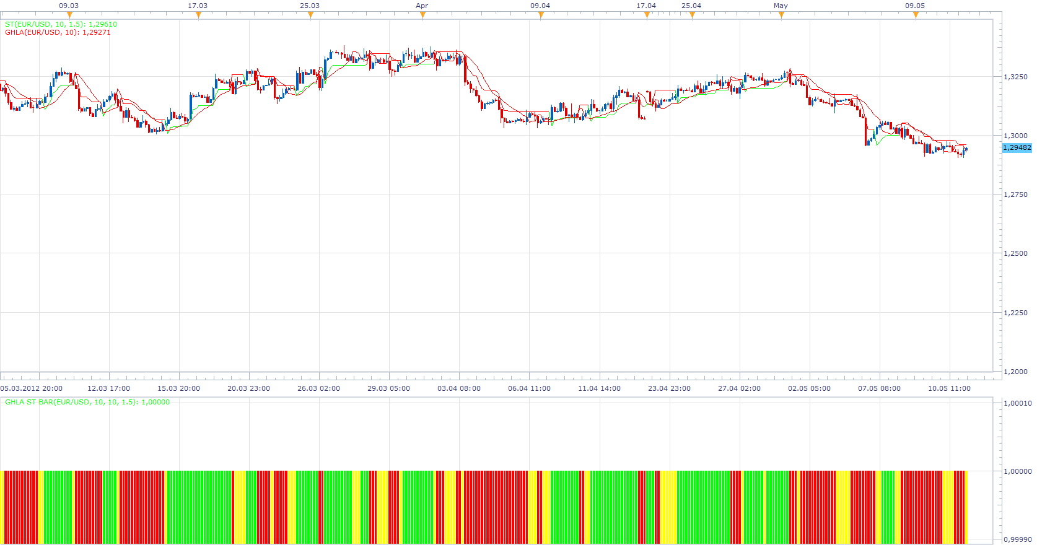Click the 27.04 02:00 time label
The width and height of the screenshot is (1037, 545).
[x=740, y=388]
